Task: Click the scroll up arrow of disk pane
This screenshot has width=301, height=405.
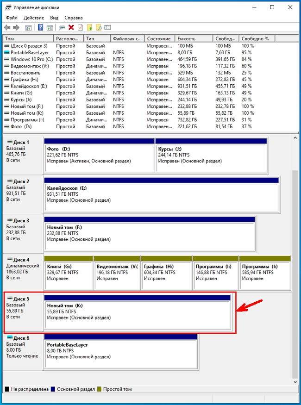Action: click(295, 138)
